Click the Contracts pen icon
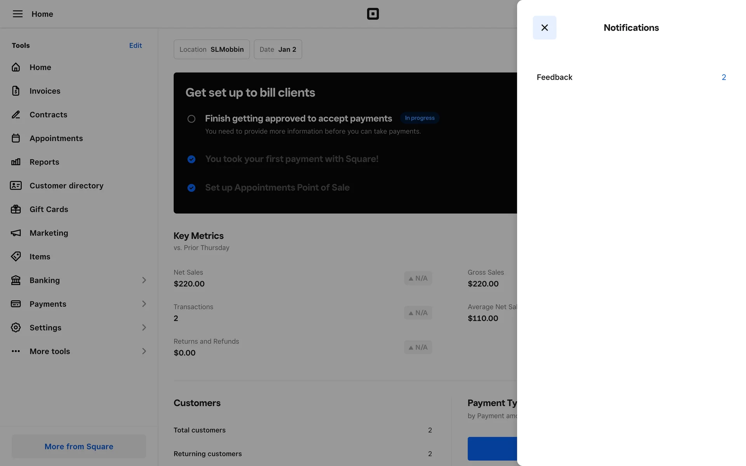 coord(16,115)
